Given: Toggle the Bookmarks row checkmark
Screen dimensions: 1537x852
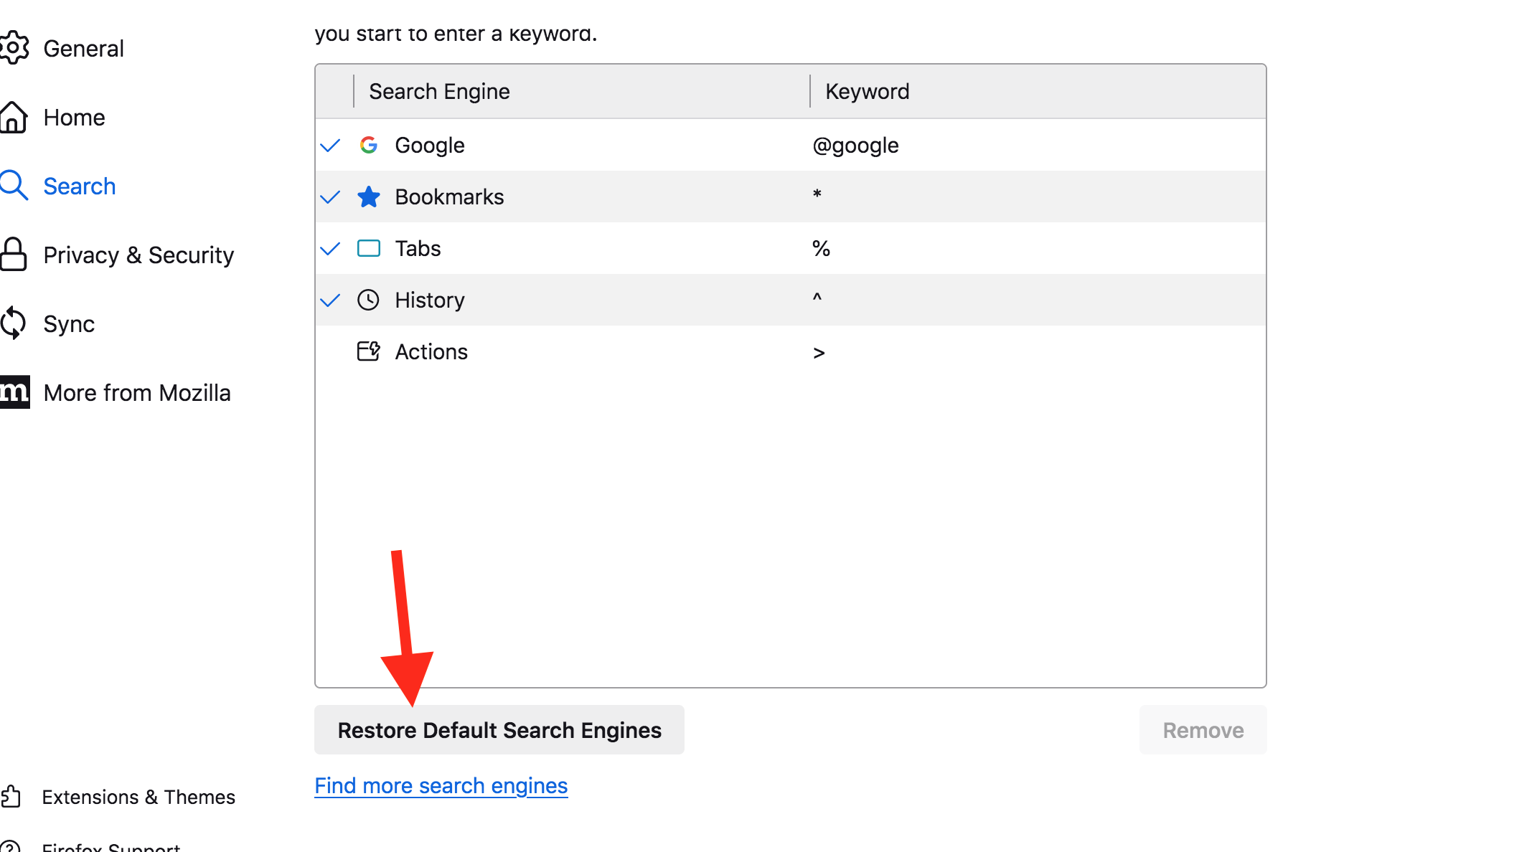Looking at the screenshot, I should (x=330, y=197).
